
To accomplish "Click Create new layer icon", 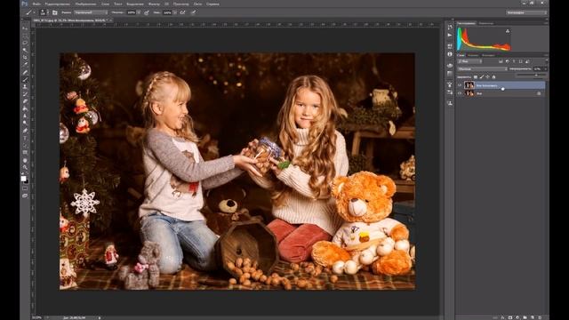I will click(533, 317).
